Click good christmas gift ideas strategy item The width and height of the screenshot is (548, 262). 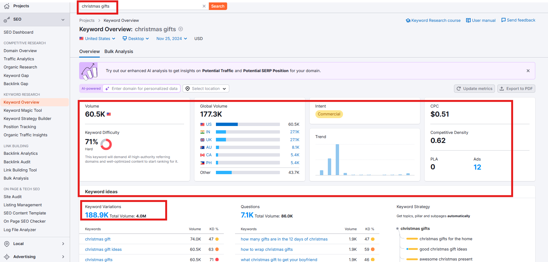point(443,249)
